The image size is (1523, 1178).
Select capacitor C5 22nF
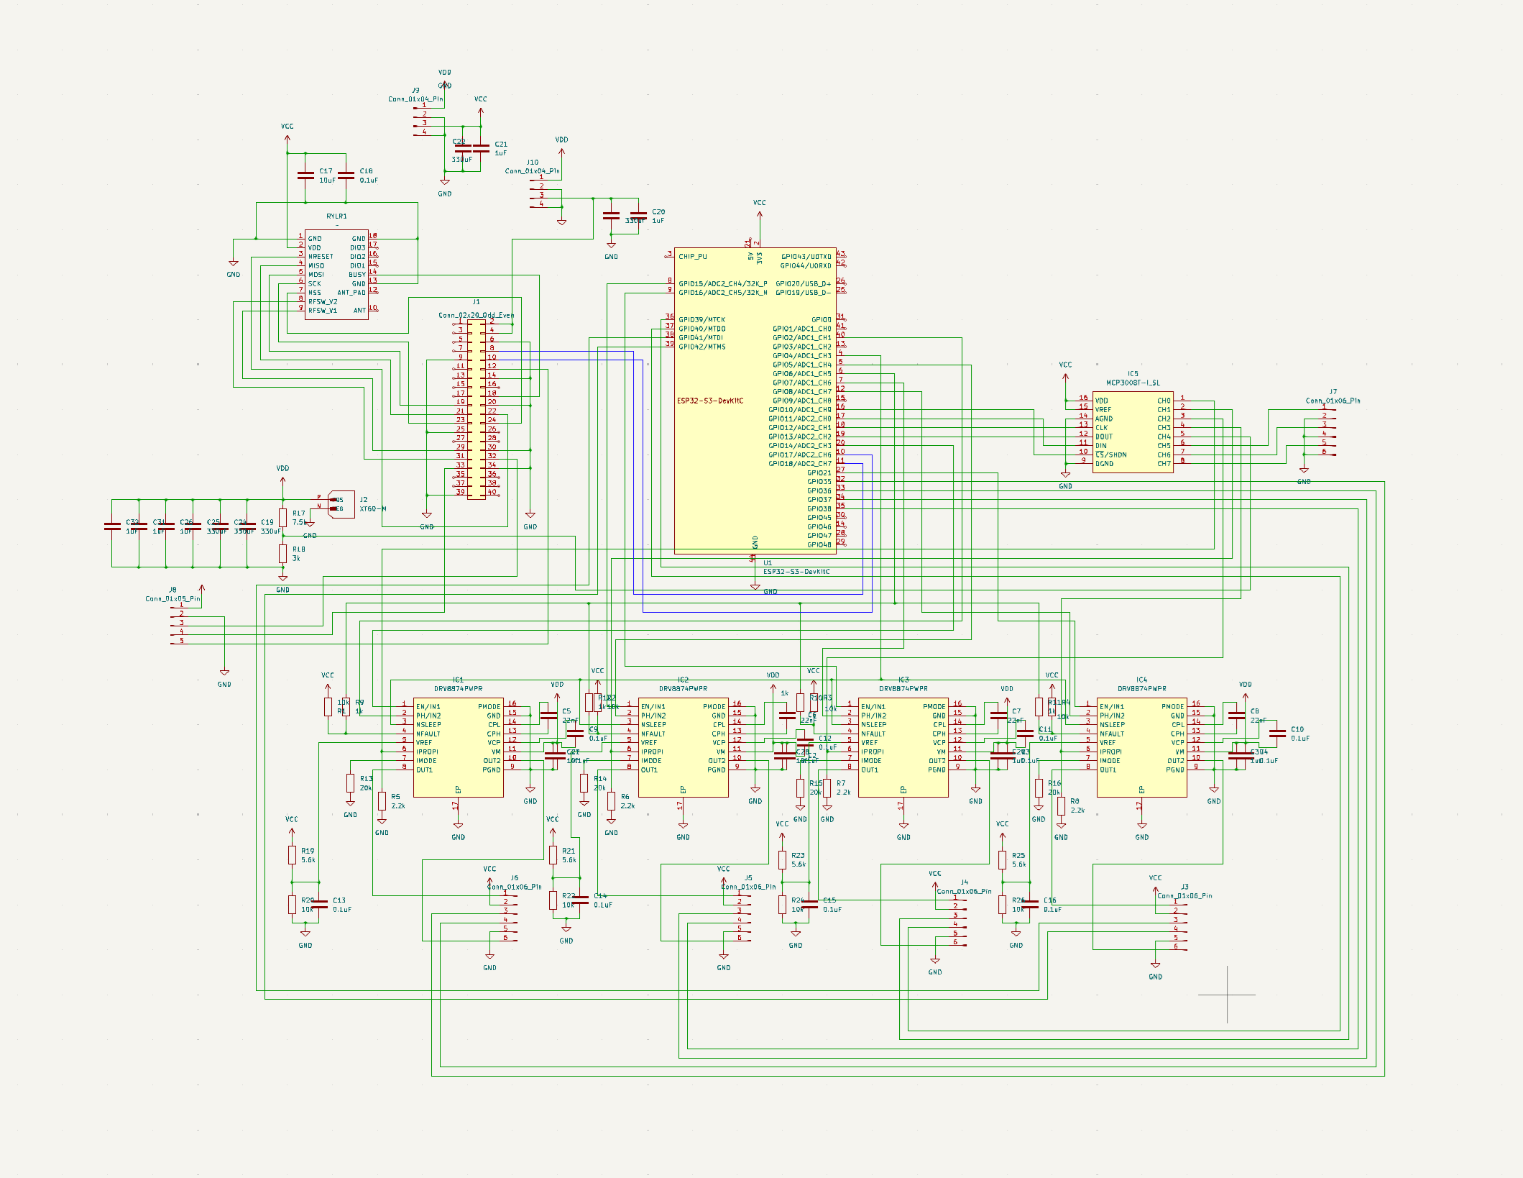coord(548,716)
